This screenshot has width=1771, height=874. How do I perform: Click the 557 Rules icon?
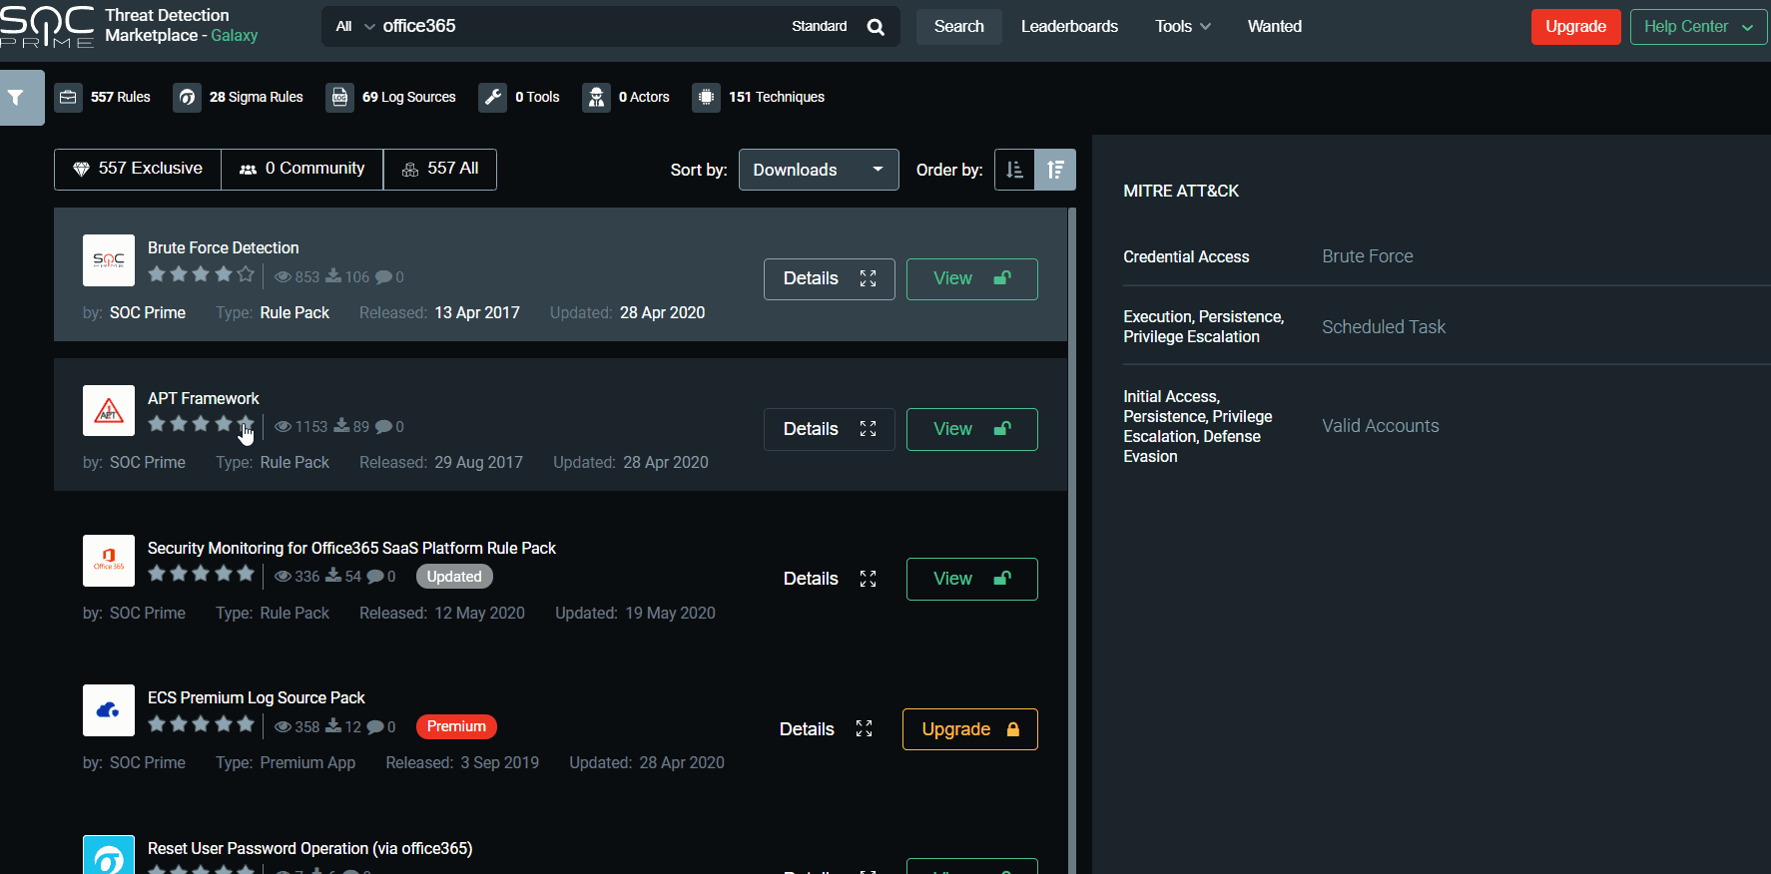pyautogui.click(x=68, y=97)
